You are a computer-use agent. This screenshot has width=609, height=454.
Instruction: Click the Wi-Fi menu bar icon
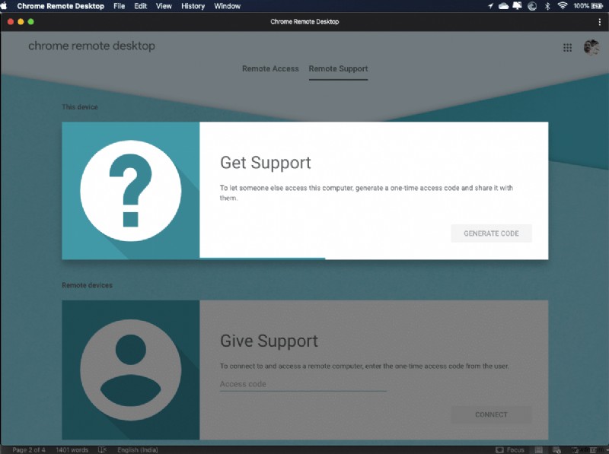click(563, 6)
